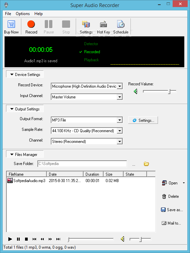Select Detector display mode
This screenshot has width=190, height=253.
[91, 44]
